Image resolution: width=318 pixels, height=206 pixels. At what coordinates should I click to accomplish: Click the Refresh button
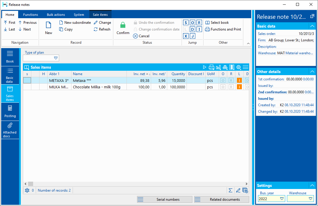click(102, 29)
